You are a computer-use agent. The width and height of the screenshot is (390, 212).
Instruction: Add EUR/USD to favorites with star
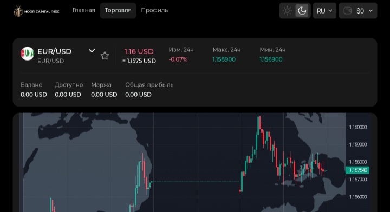tap(105, 56)
